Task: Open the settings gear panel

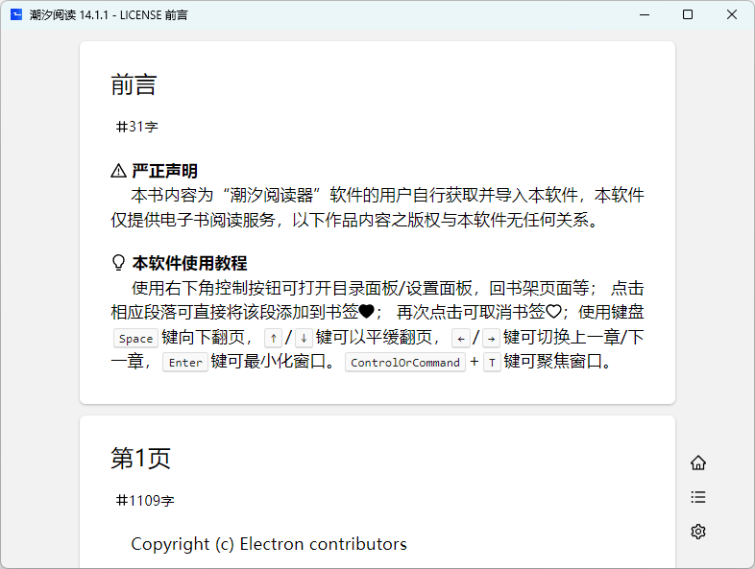Action: [x=698, y=532]
